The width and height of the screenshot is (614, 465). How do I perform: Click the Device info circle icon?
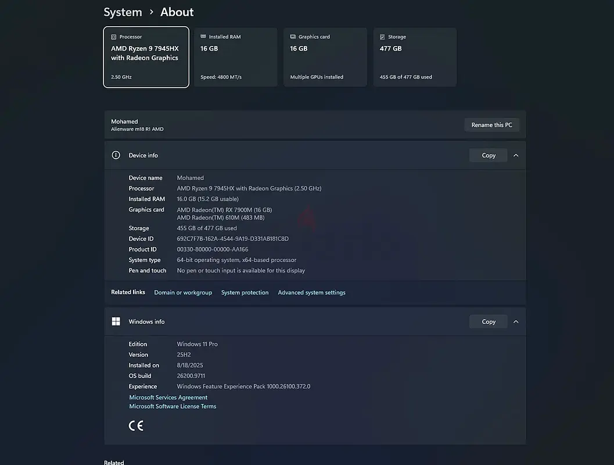(x=116, y=155)
